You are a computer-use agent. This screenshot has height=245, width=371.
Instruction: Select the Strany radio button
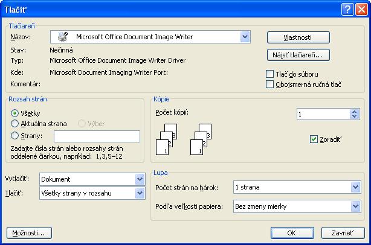[x=15, y=136]
